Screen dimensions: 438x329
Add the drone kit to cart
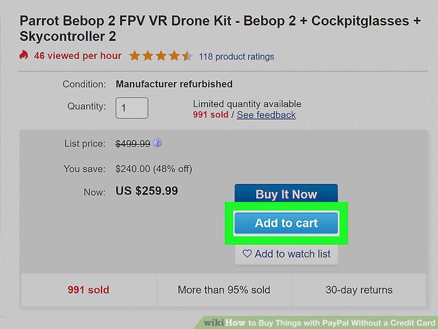point(286,223)
